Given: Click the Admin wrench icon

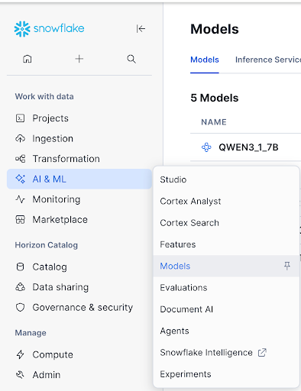Looking at the screenshot, I should coord(21,375).
